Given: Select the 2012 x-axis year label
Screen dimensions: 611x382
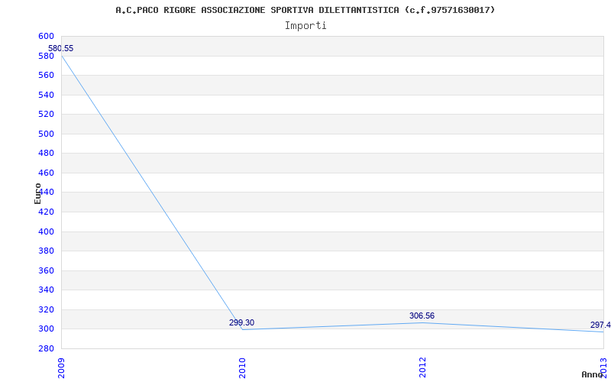Looking at the screenshot, I should tap(423, 368).
